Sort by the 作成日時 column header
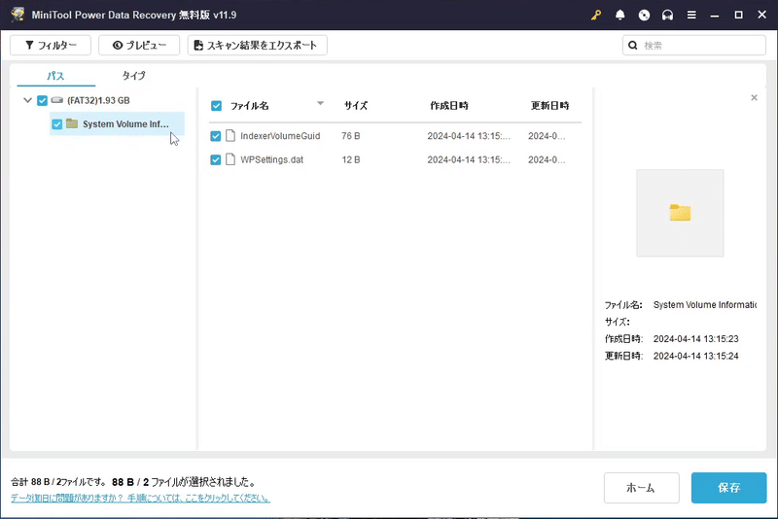This screenshot has height=519, width=778. (x=449, y=106)
